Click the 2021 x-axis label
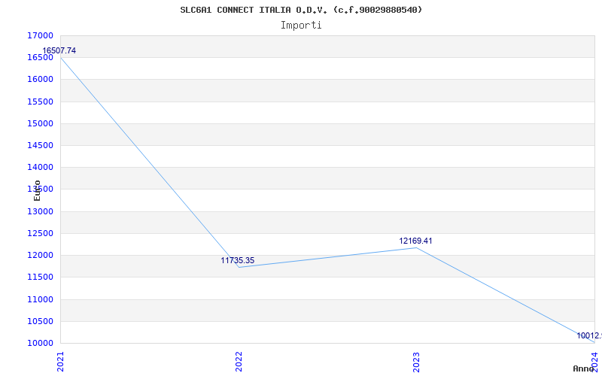 click(x=61, y=362)
